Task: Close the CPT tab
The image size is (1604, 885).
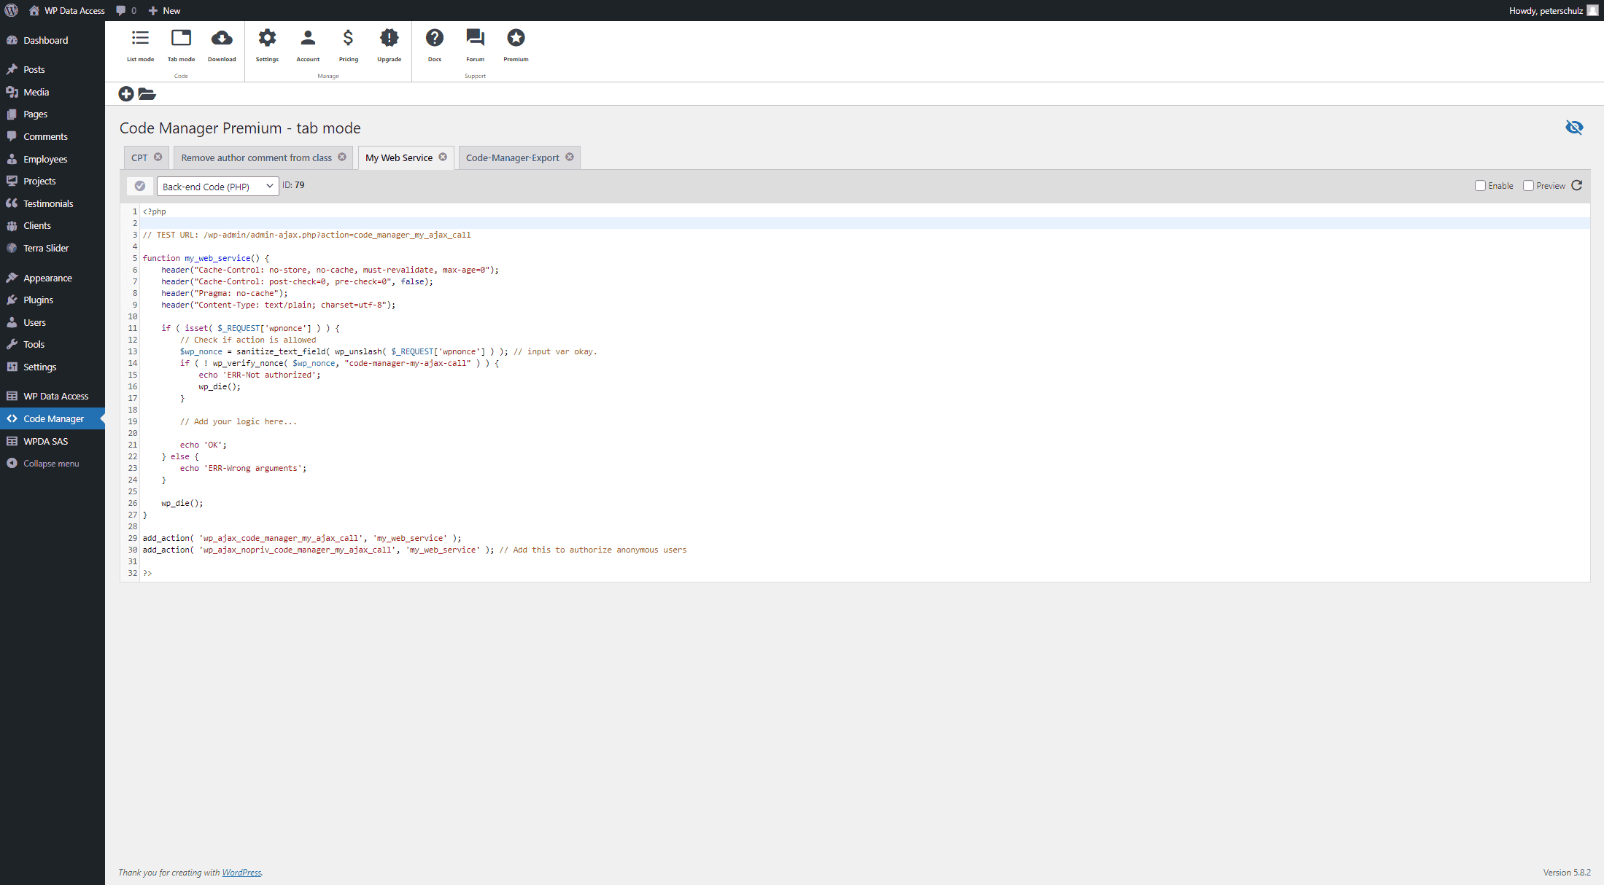Action: [x=158, y=157]
